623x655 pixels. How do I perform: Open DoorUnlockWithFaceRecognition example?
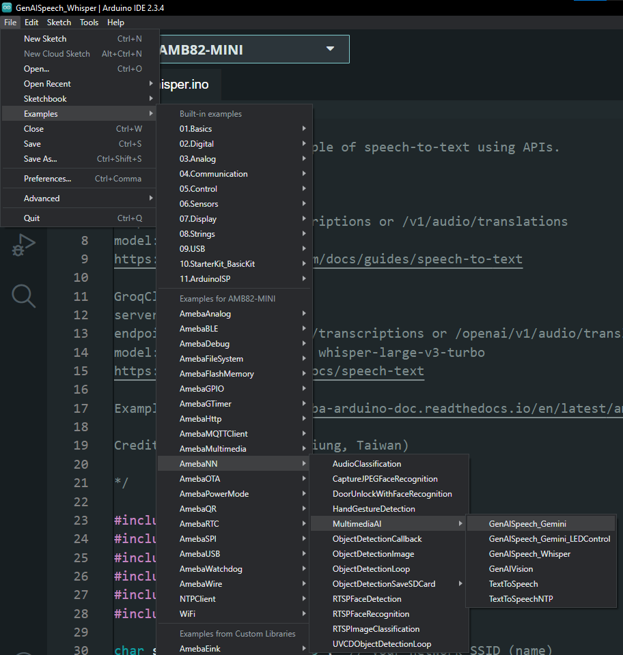389,494
